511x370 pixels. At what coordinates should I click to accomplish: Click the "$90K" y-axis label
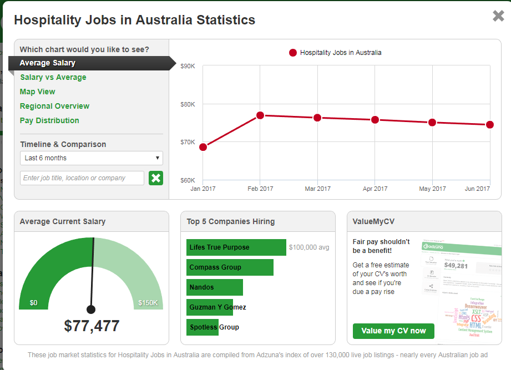coord(188,66)
